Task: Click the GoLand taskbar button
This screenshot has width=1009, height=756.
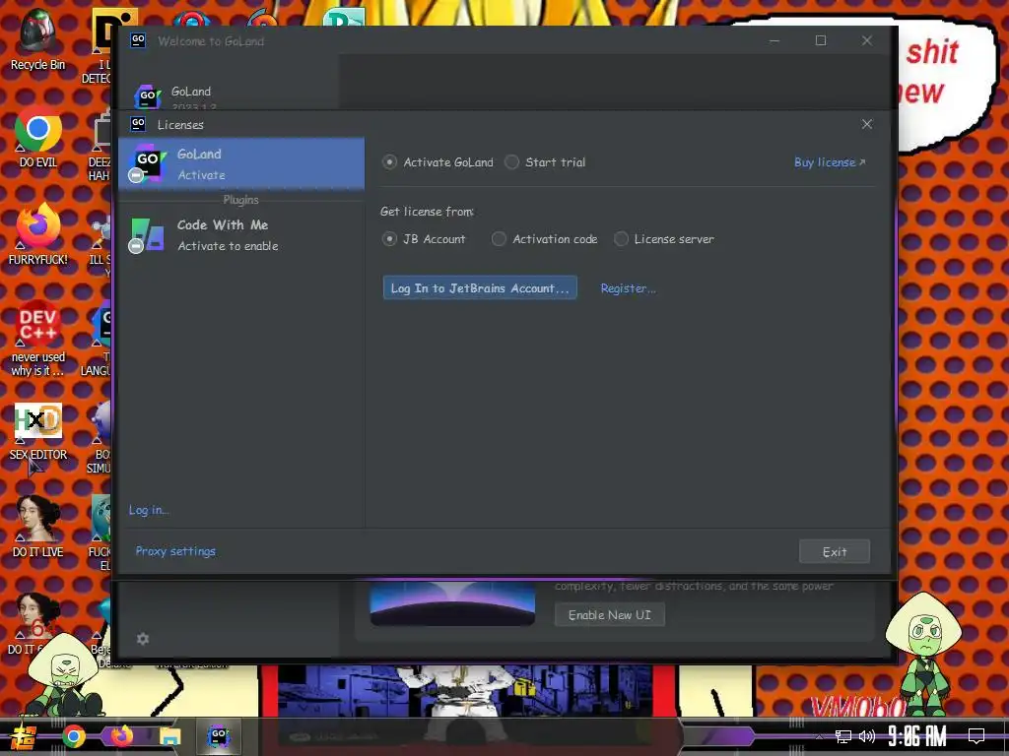Action: (218, 736)
